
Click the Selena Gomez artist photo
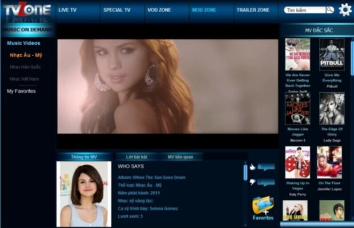(x=84, y=194)
